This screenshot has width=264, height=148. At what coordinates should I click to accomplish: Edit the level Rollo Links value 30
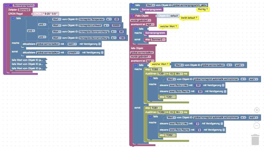click(198, 85)
